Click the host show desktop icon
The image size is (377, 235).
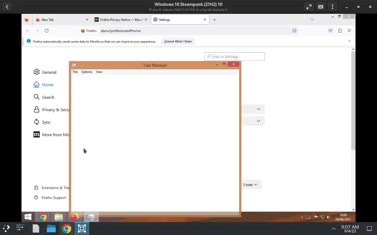[369, 229]
